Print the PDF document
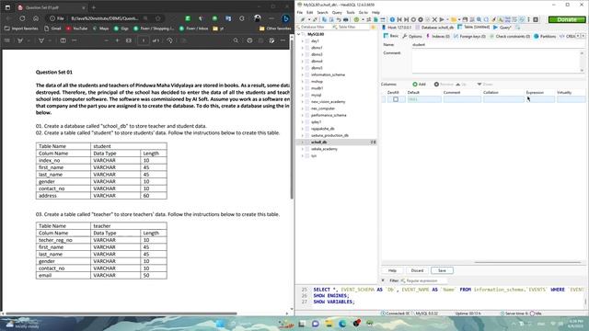This screenshot has height=331, width=589. (x=249, y=40)
